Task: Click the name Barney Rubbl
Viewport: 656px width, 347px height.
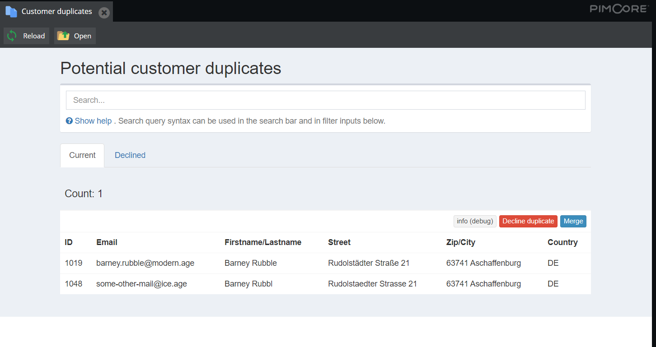Action: 248,284
